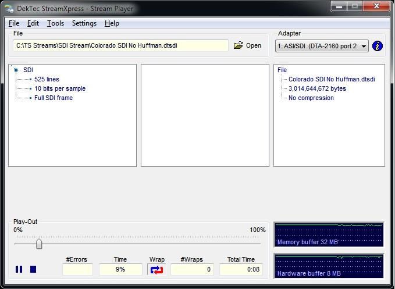Select Colorado SDI No Huffman.dtsdi tree entry

[x=332, y=79]
